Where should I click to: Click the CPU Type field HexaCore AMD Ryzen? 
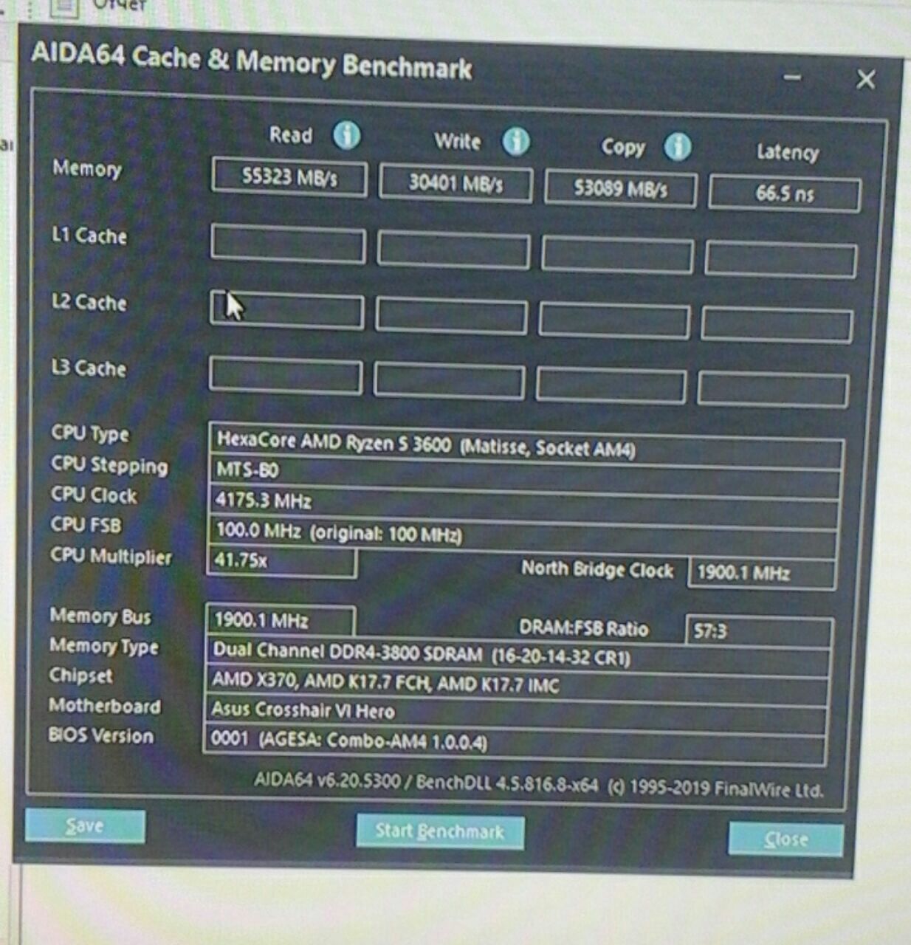(526, 444)
